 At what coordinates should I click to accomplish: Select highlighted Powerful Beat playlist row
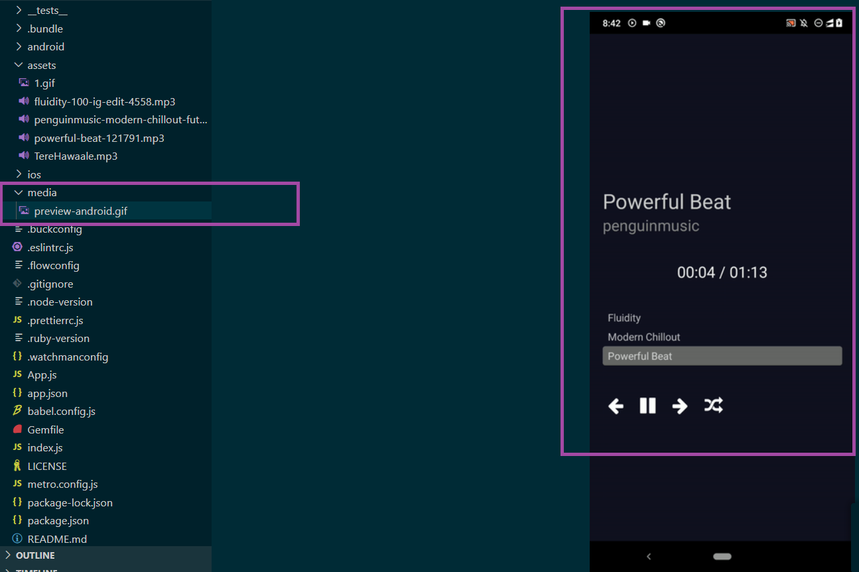722,356
